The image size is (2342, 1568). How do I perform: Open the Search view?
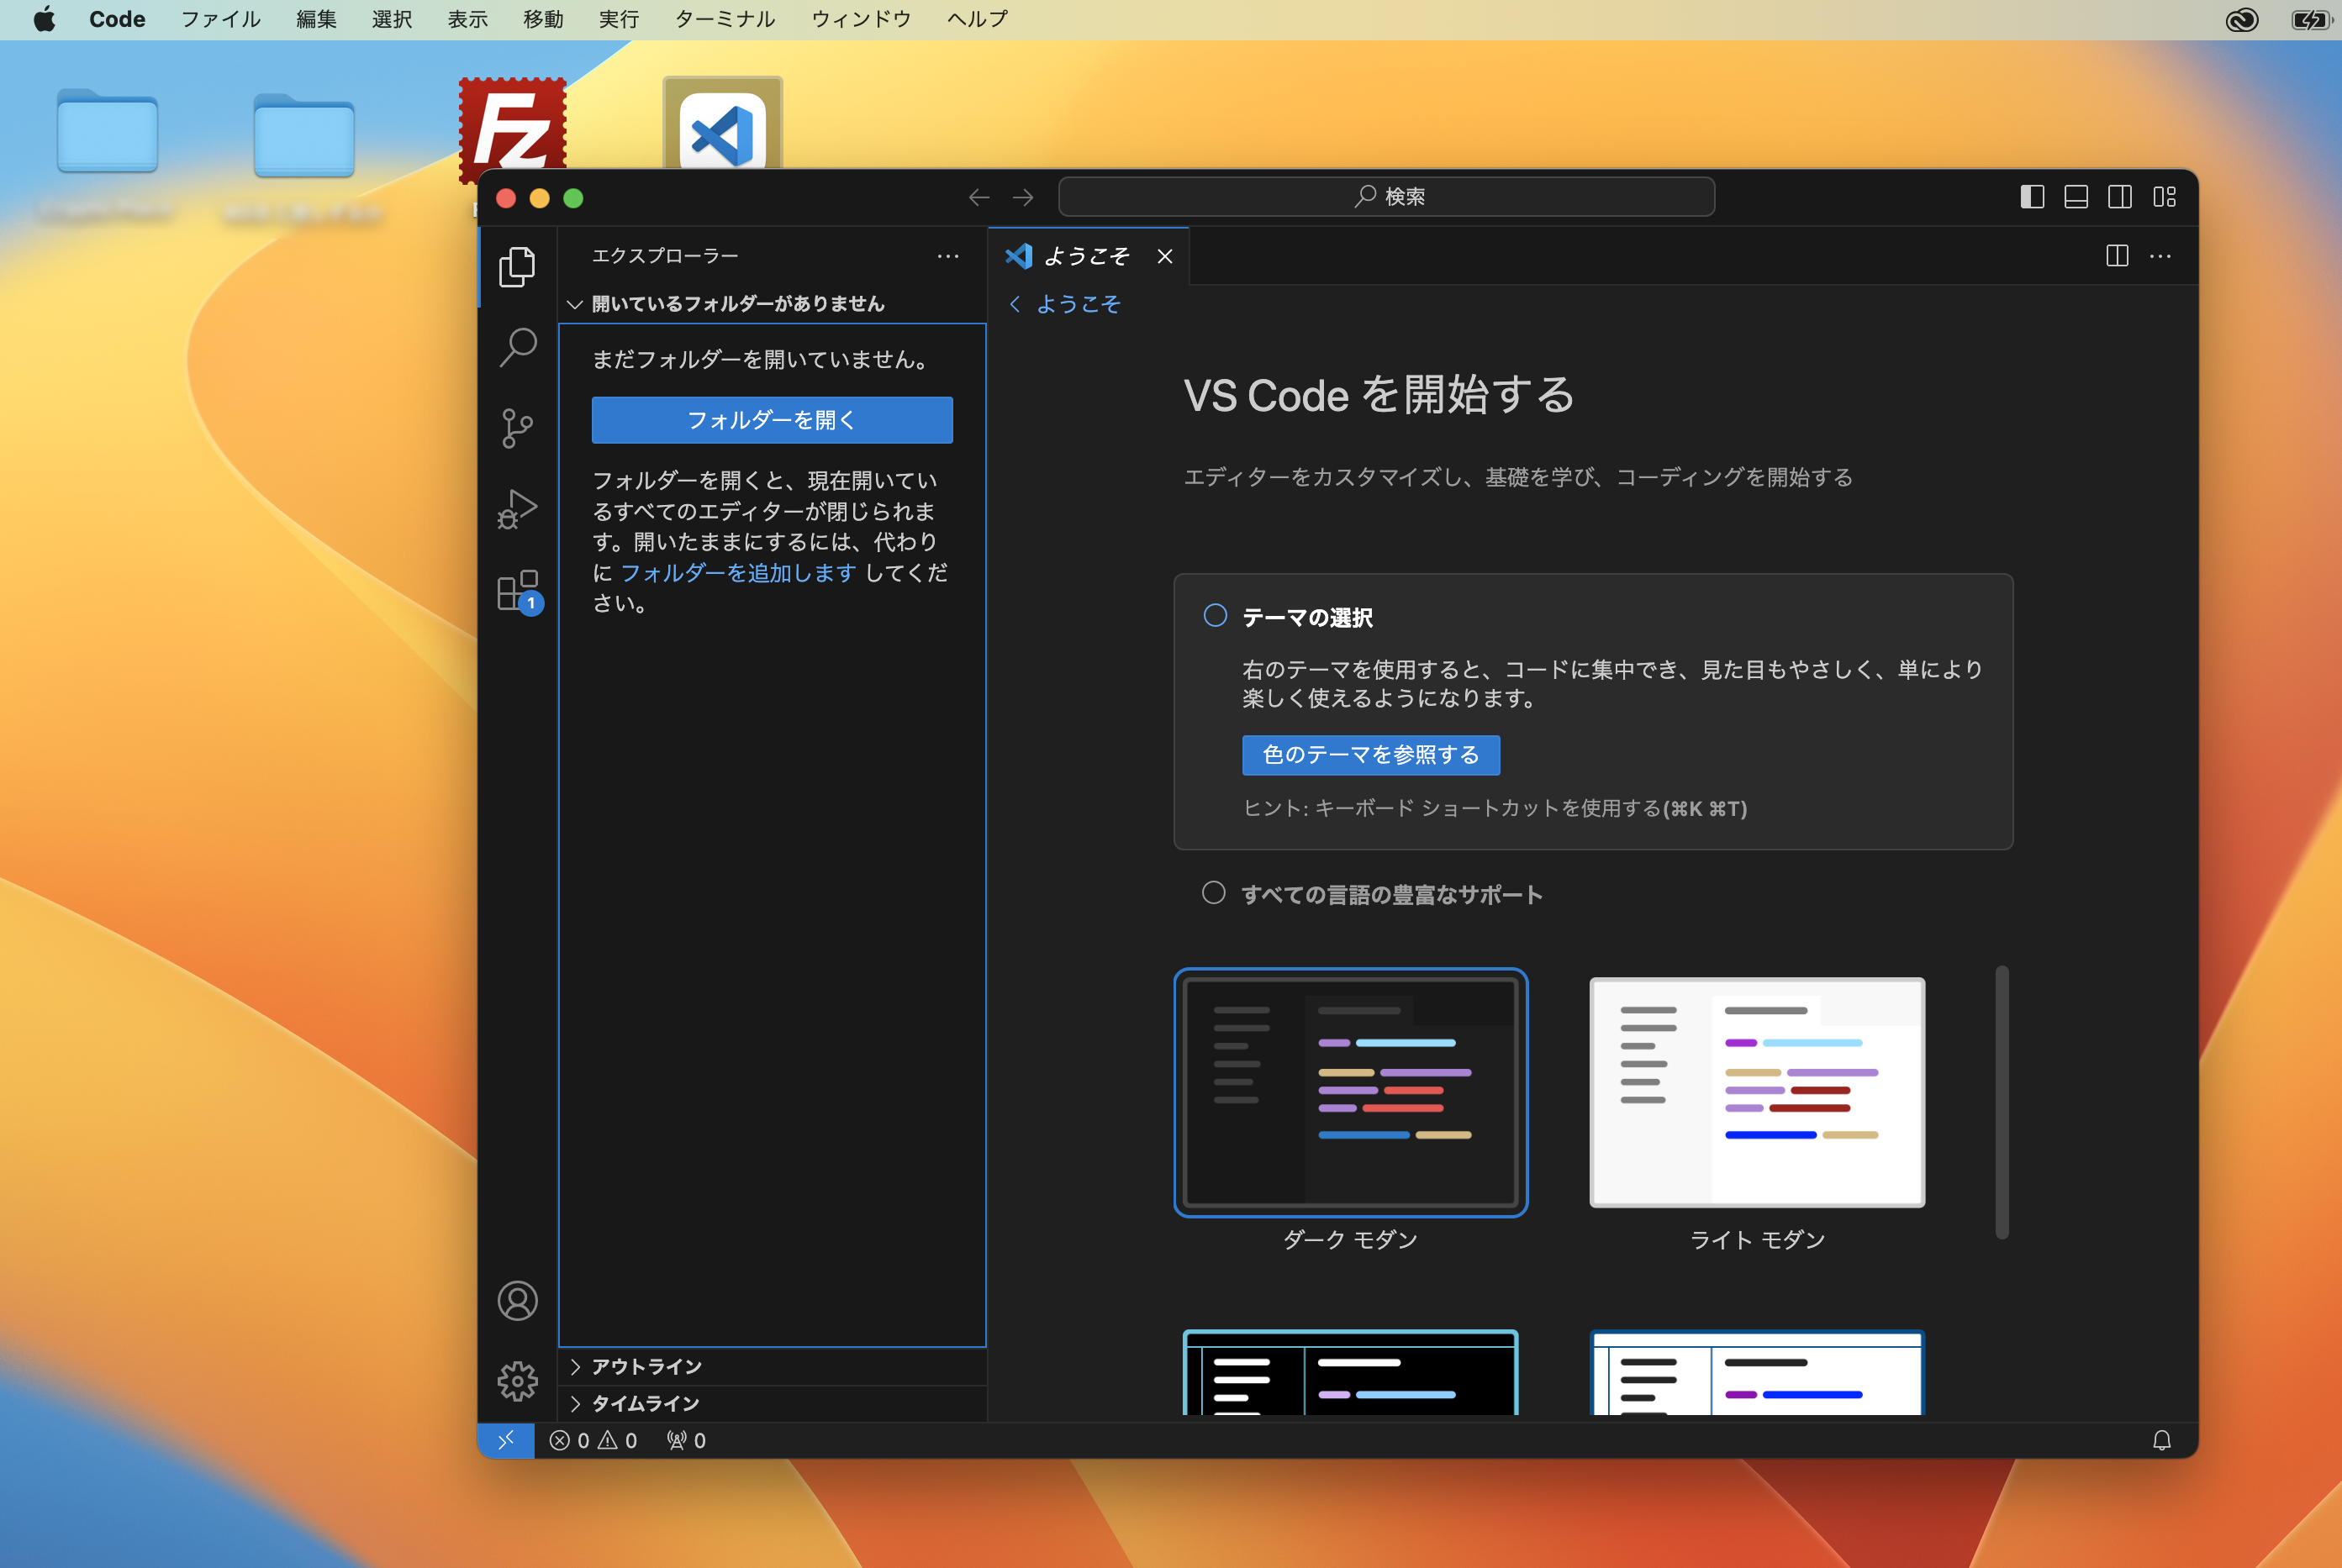coord(517,346)
